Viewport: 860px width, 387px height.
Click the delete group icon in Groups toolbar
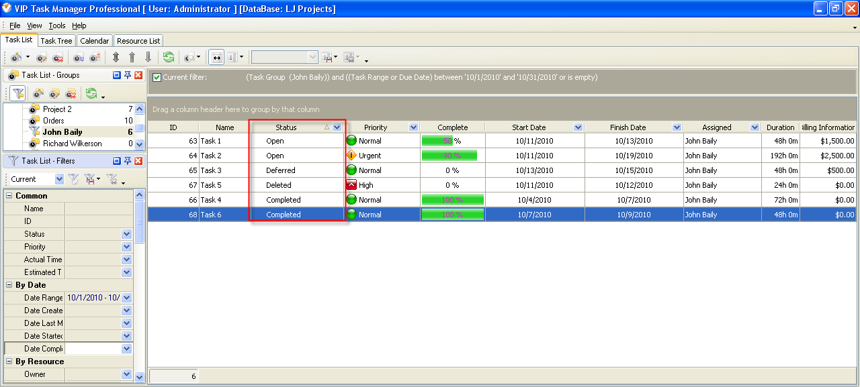click(71, 94)
